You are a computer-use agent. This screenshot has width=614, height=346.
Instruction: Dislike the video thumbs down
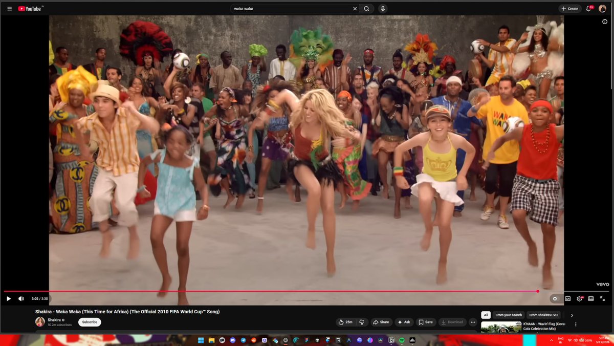coord(362,322)
